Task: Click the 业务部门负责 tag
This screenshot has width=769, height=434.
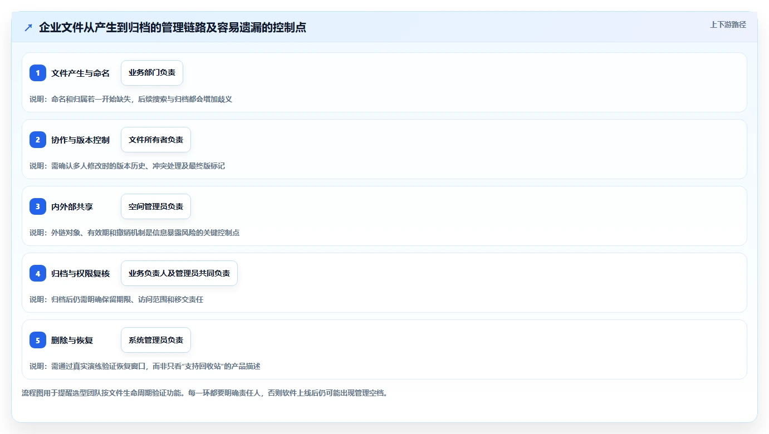Action: click(x=152, y=73)
